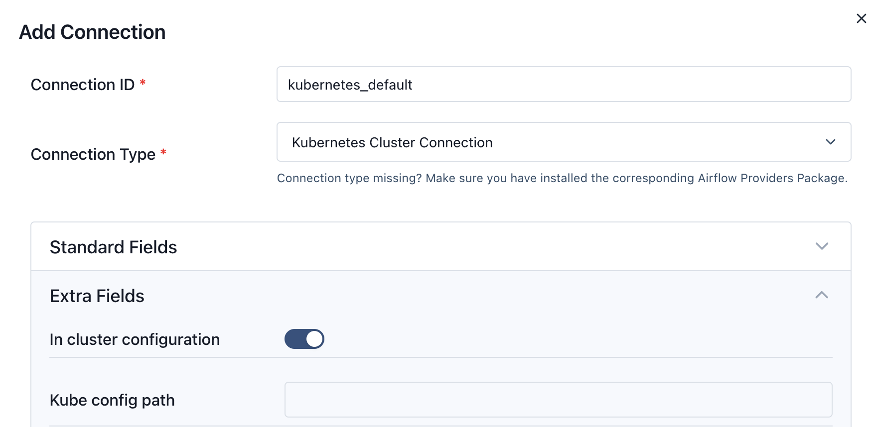Image resolution: width=872 pixels, height=427 pixels.
Task: Select the kubernetes_default Connection ID text
Action: pos(350,85)
